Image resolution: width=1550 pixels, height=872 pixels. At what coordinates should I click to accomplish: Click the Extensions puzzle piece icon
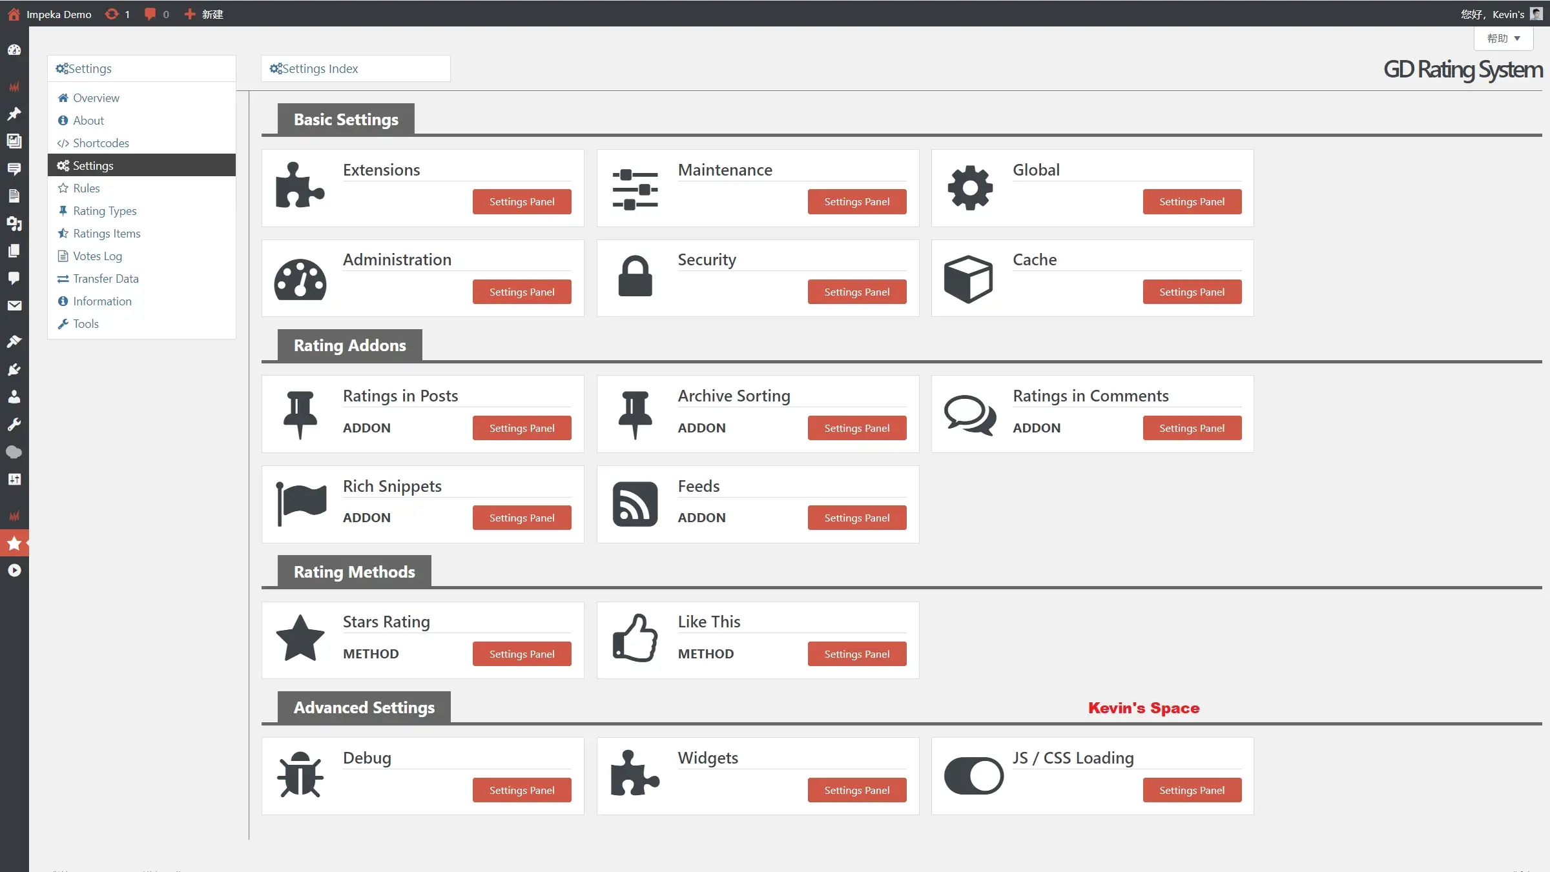(300, 185)
